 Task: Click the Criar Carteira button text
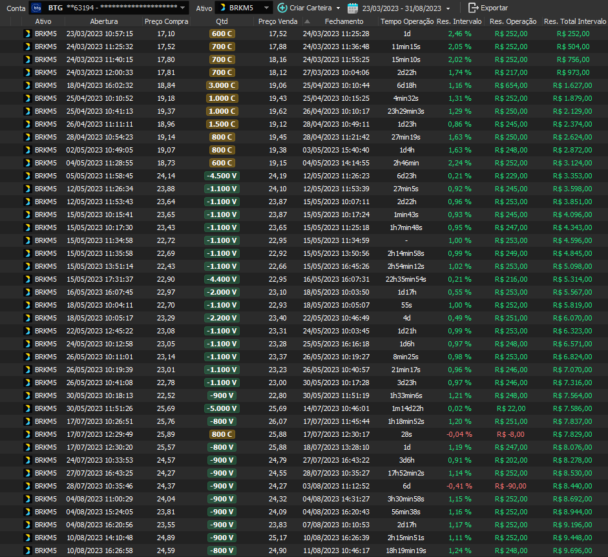coord(311,8)
